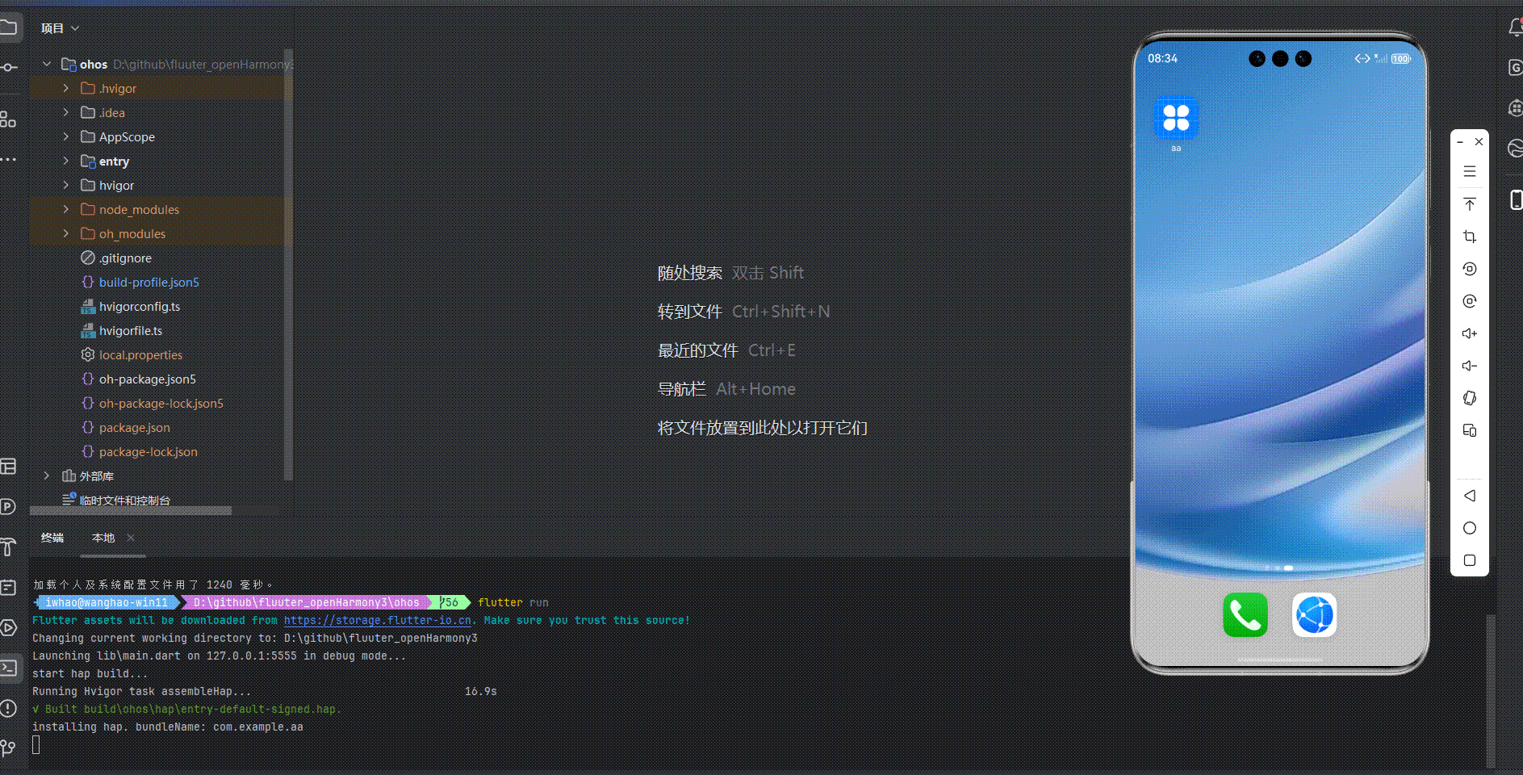Open the emulator's extended menu via hamburger icon
The height and width of the screenshot is (775, 1523).
pyautogui.click(x=1469, y=171)
